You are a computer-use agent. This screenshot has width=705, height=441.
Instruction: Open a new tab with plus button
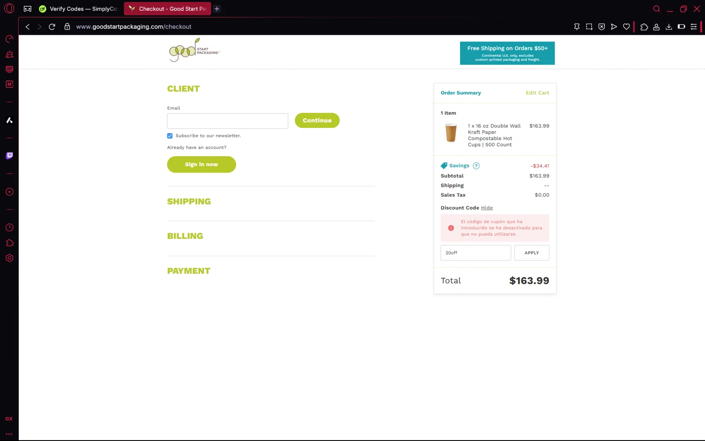(x=217, y=8)
